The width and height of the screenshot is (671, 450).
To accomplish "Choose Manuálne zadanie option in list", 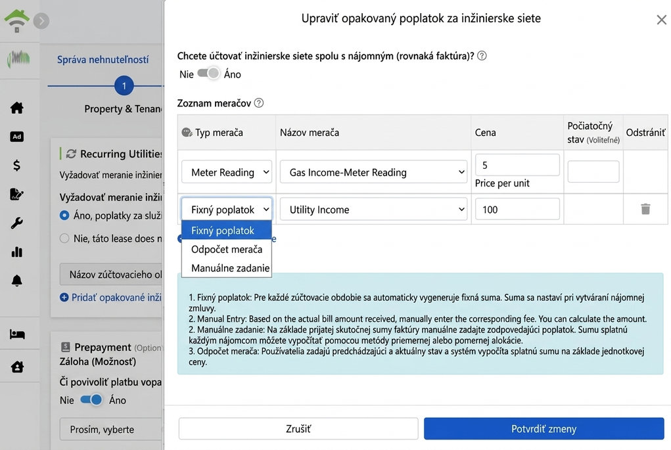I will pos(227,268).
